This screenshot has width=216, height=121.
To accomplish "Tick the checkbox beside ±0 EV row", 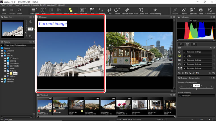I will pyautogui.click(x=214, y=56).
